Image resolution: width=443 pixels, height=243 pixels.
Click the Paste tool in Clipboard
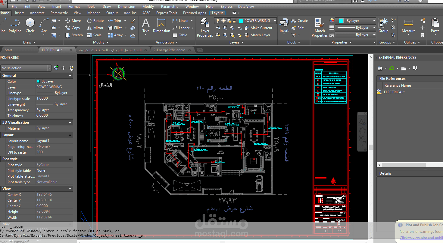click(435, 25)
